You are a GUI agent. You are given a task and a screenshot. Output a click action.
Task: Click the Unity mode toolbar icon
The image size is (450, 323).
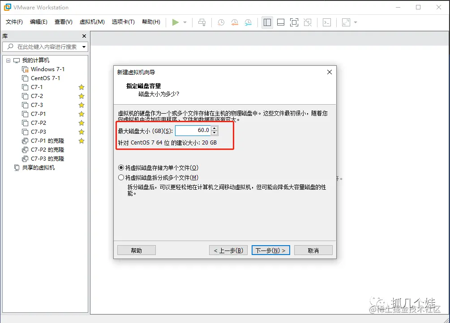308,22
